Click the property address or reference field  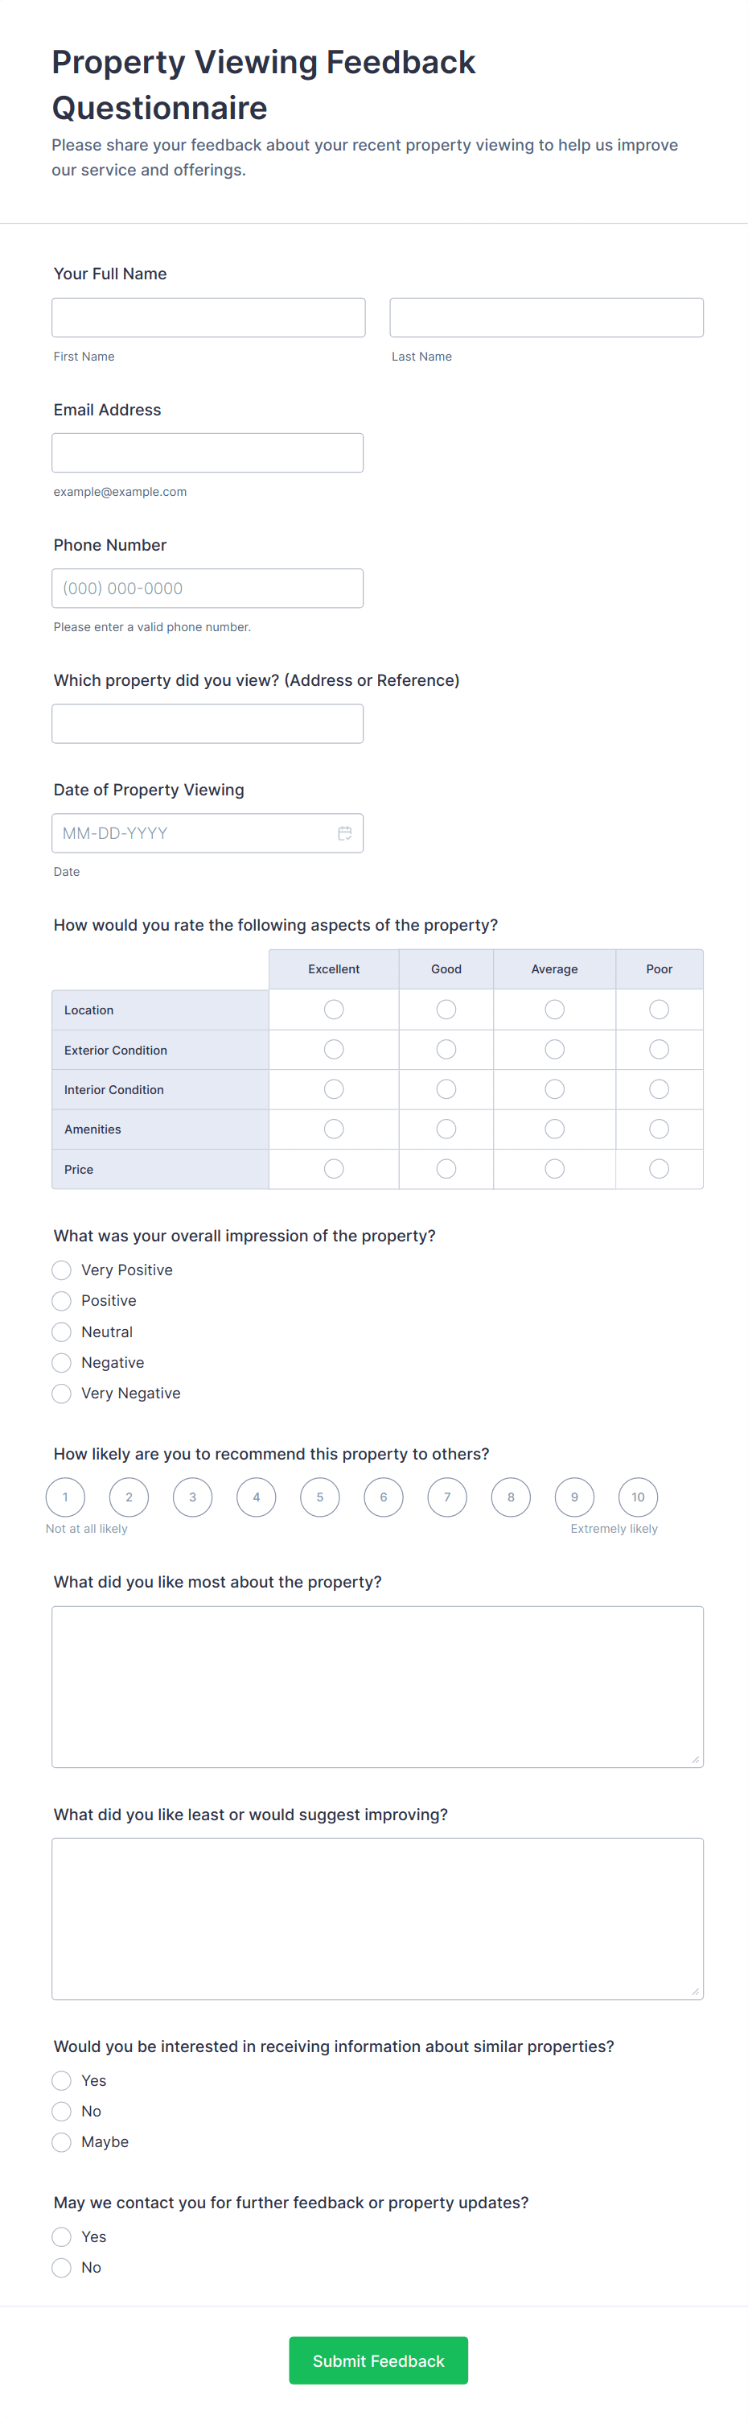tap(208, 724)
